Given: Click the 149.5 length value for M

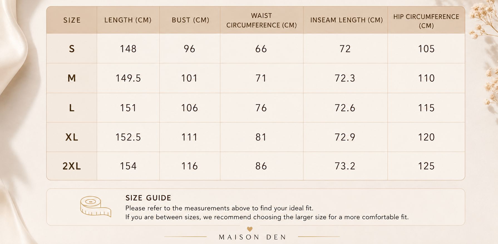Looking at the screenshot, I should tap(128, 78).
